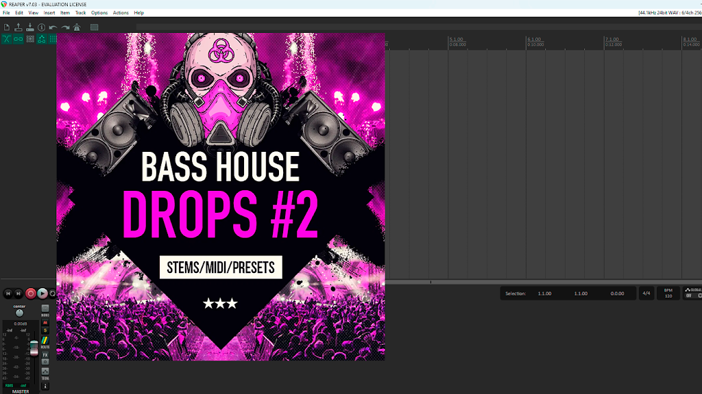The width and height of the screenshot is (702, 394).
Task: Toggle auto-crossfade icon in the toolbar
Action: tap(7, 39)
